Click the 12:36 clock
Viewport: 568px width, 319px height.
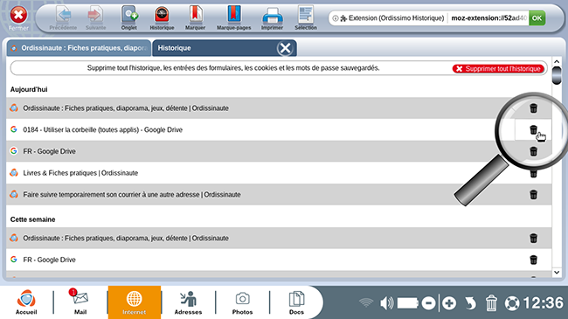(543, 303)
